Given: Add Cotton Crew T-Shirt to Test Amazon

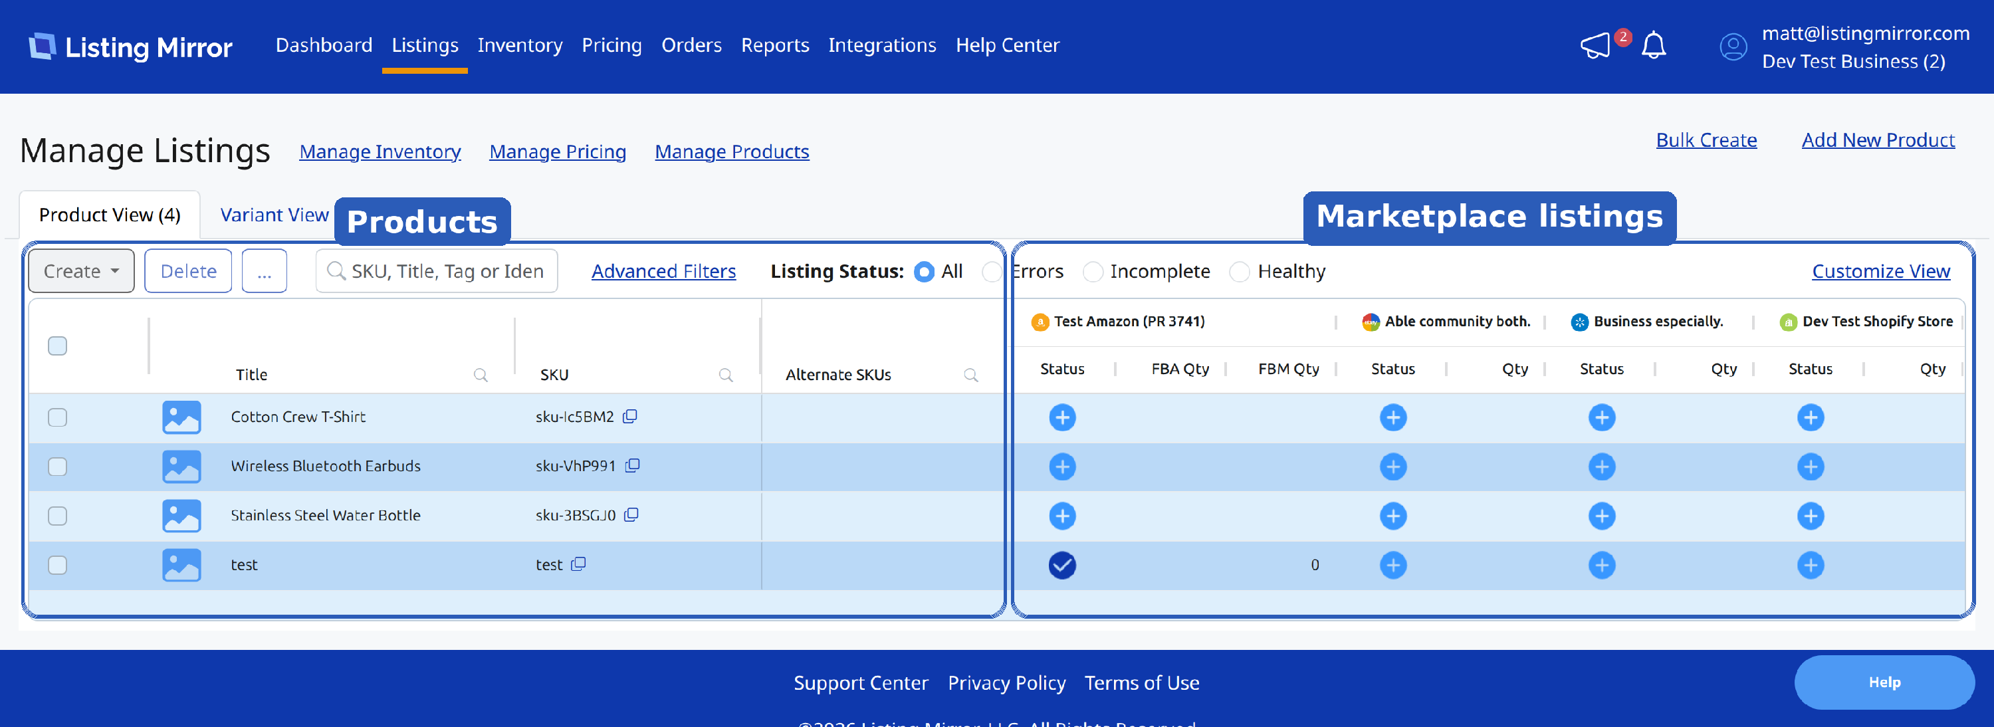Looking at the screenshot, I should [1062, 417].
